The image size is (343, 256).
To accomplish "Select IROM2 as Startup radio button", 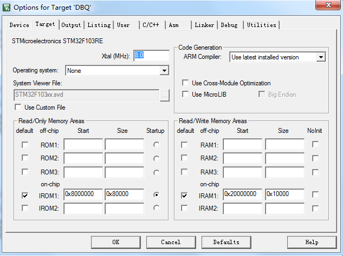I will point(156,208).
